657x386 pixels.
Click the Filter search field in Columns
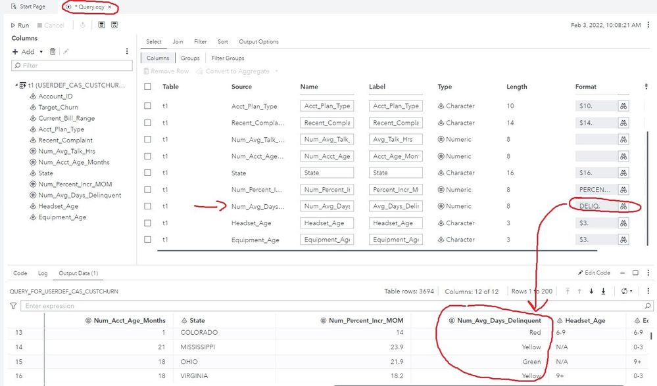point(72,66)
